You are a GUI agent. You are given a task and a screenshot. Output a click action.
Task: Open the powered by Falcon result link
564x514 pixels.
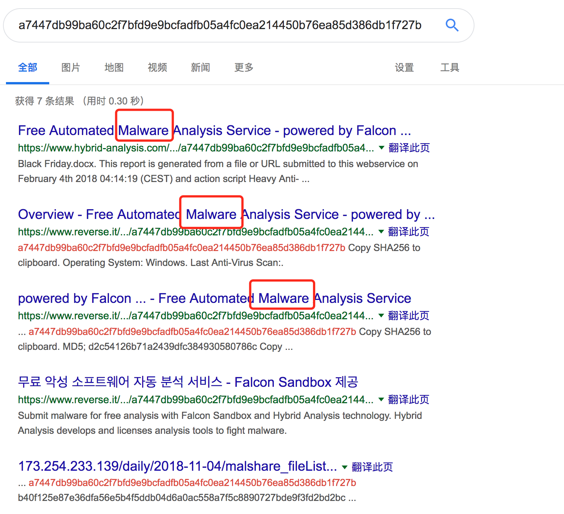pos(214,298)
